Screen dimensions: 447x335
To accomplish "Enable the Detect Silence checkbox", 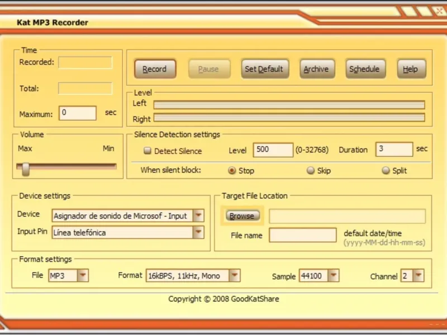I will [148, 151].
